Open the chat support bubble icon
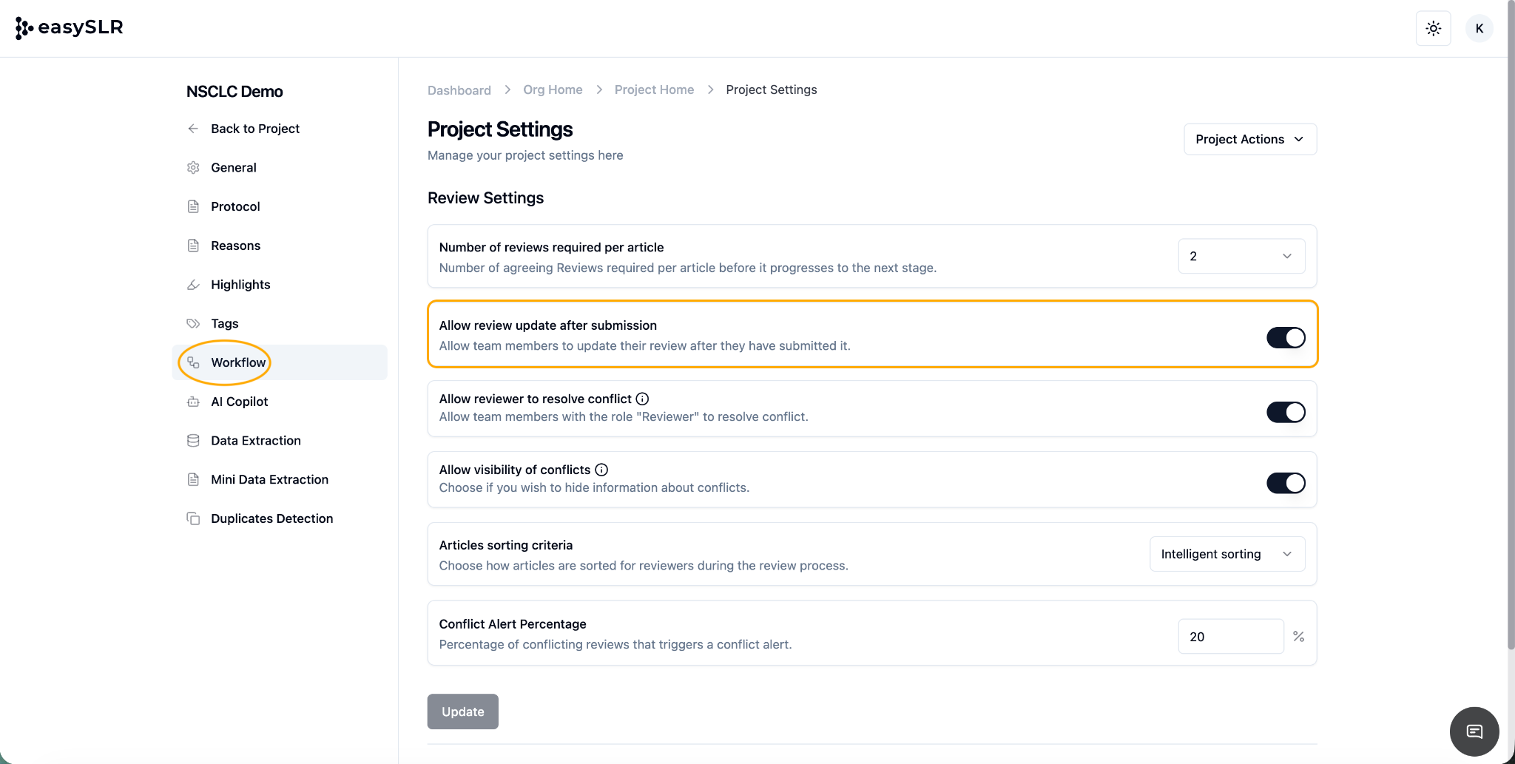 (x=1474, y=731)
